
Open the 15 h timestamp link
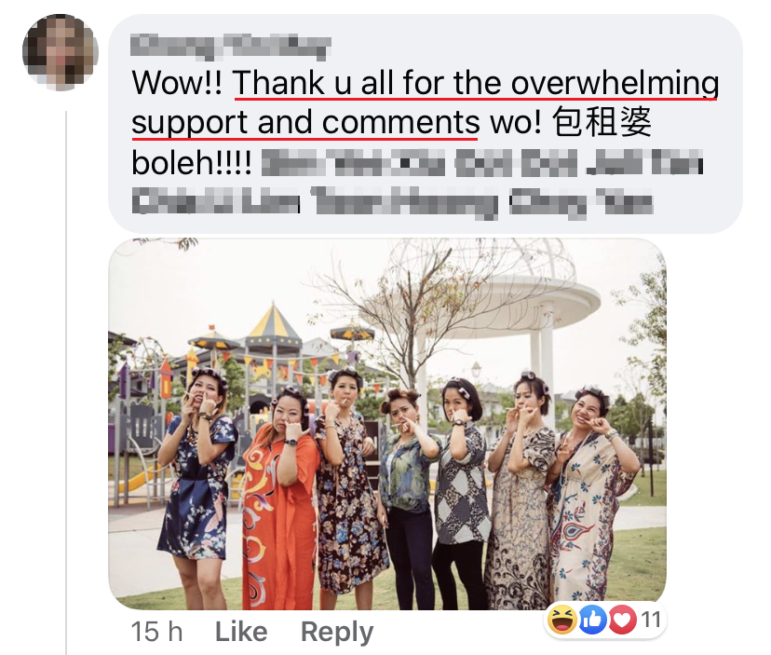156,632
